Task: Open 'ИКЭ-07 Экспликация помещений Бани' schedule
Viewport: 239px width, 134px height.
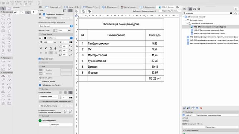Action: point(208,30)
